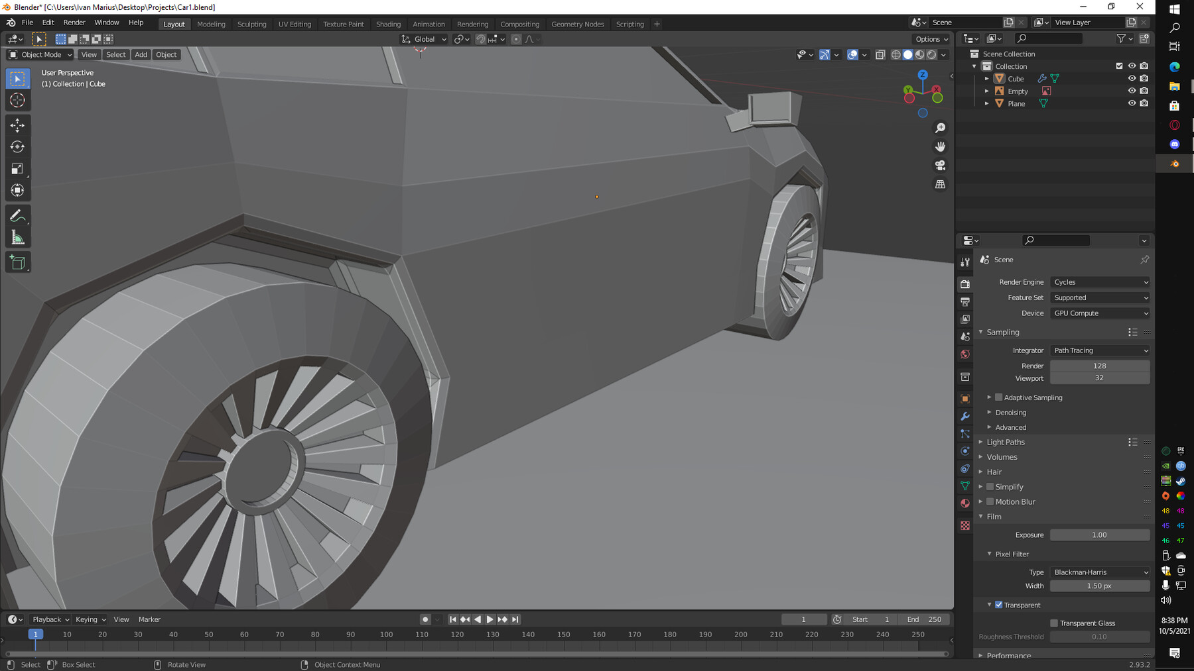Open the Output Properties printer tab

point(965,301)
